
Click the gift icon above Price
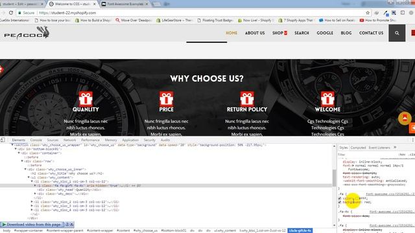(x=166, y=99)
